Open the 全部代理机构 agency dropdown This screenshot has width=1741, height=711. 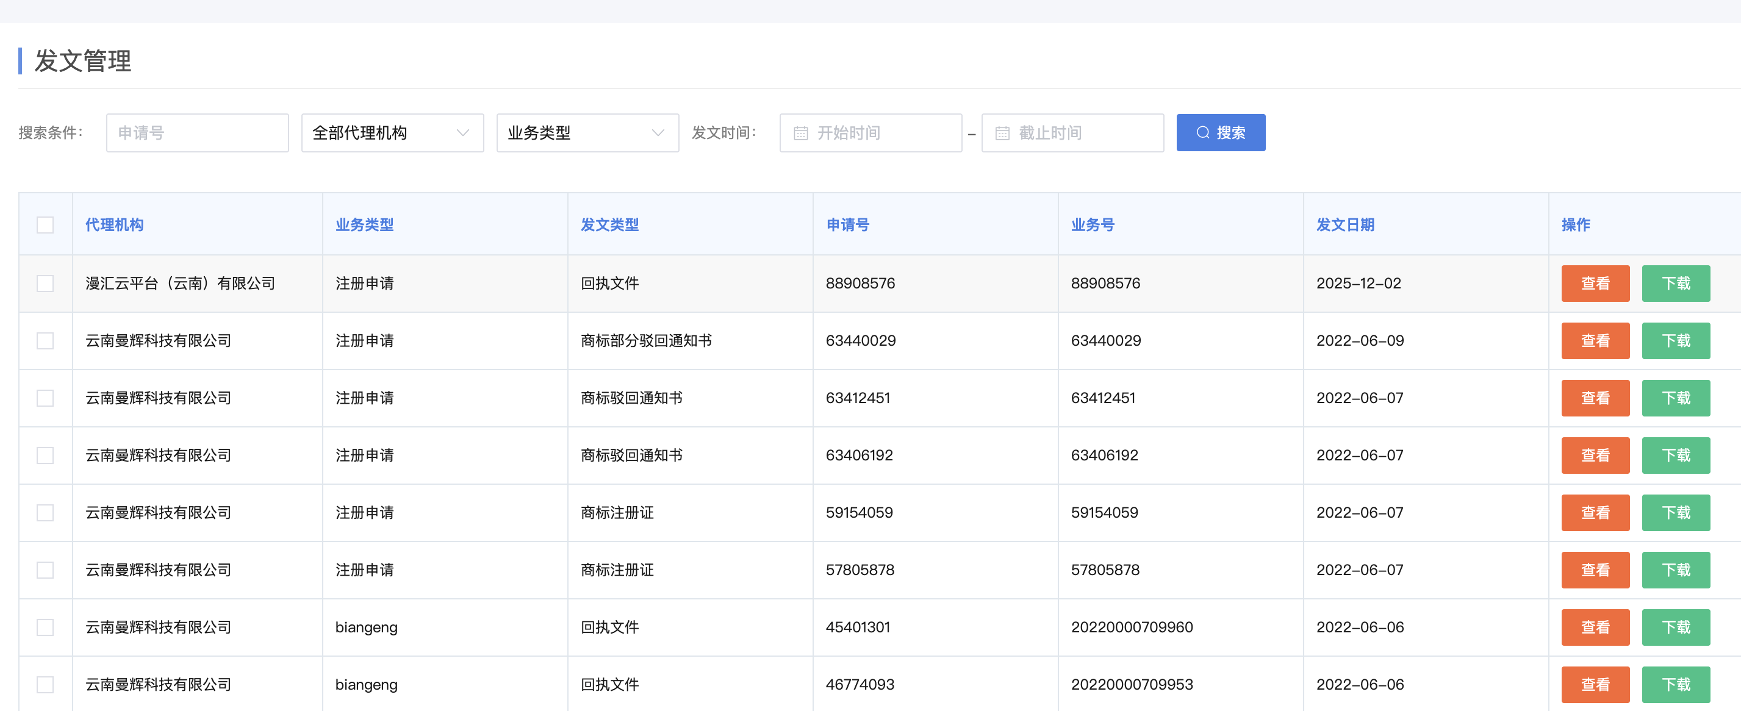392,133
